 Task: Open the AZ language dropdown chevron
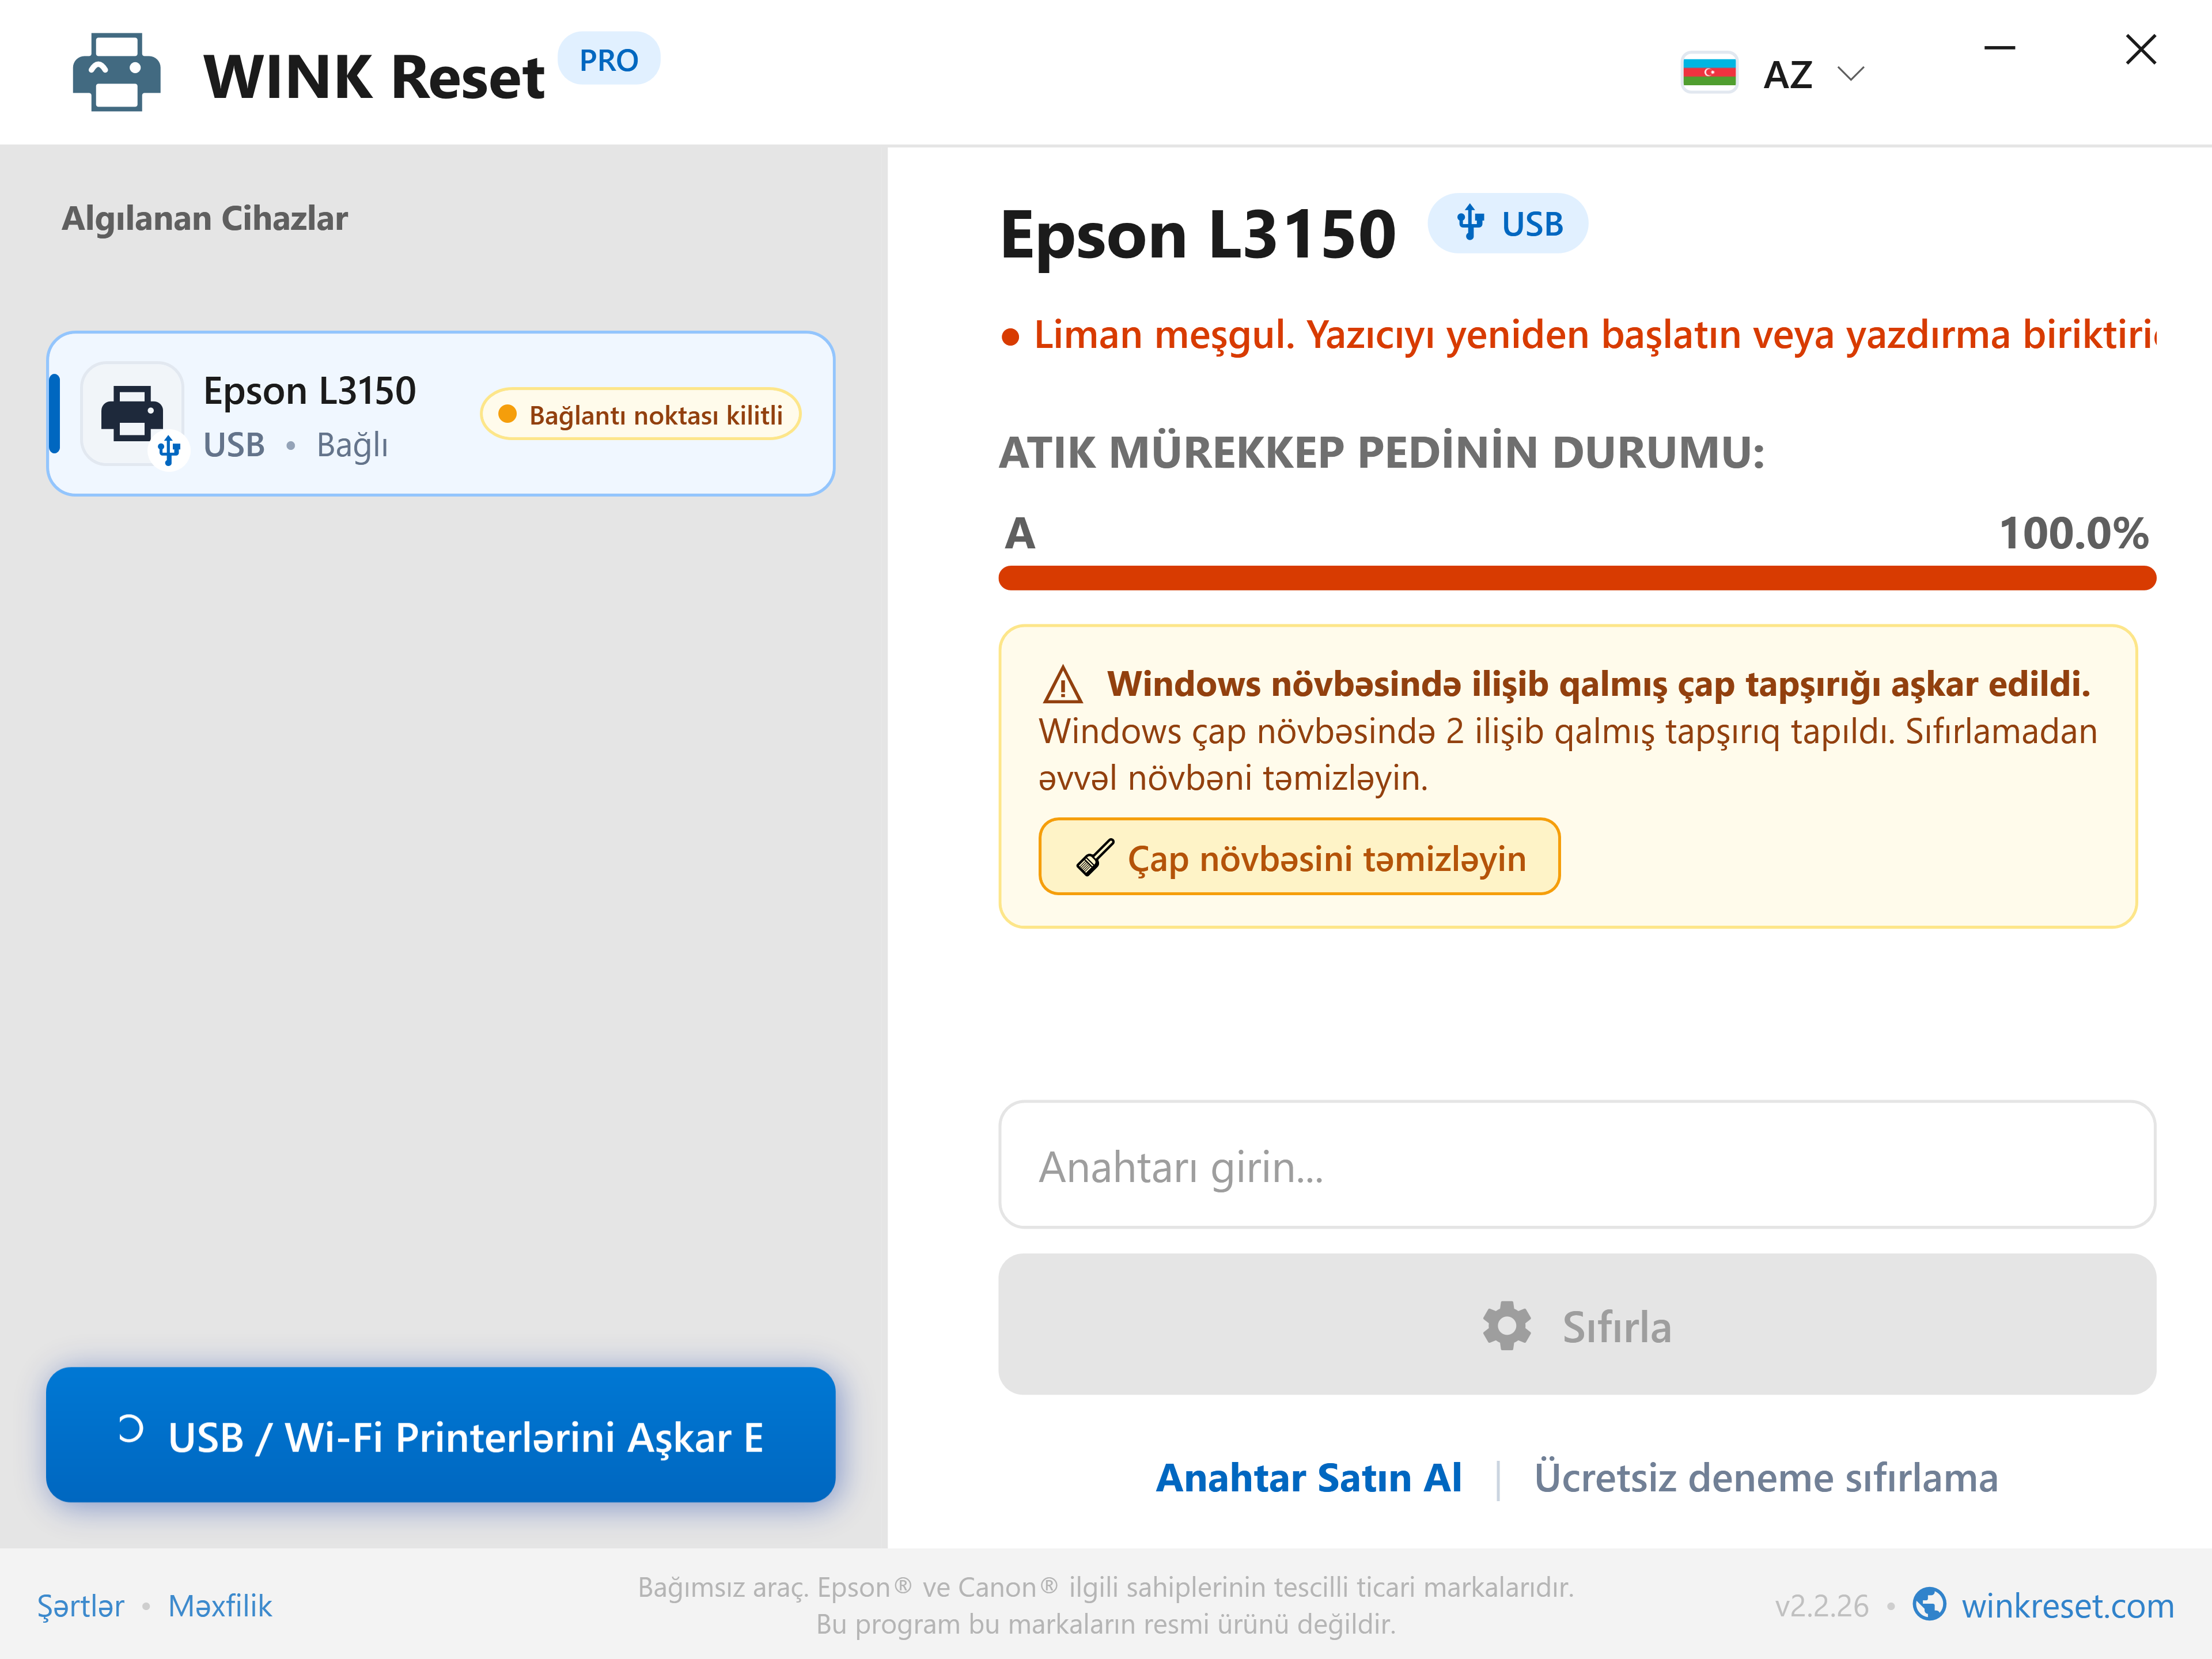[1851, 74]
